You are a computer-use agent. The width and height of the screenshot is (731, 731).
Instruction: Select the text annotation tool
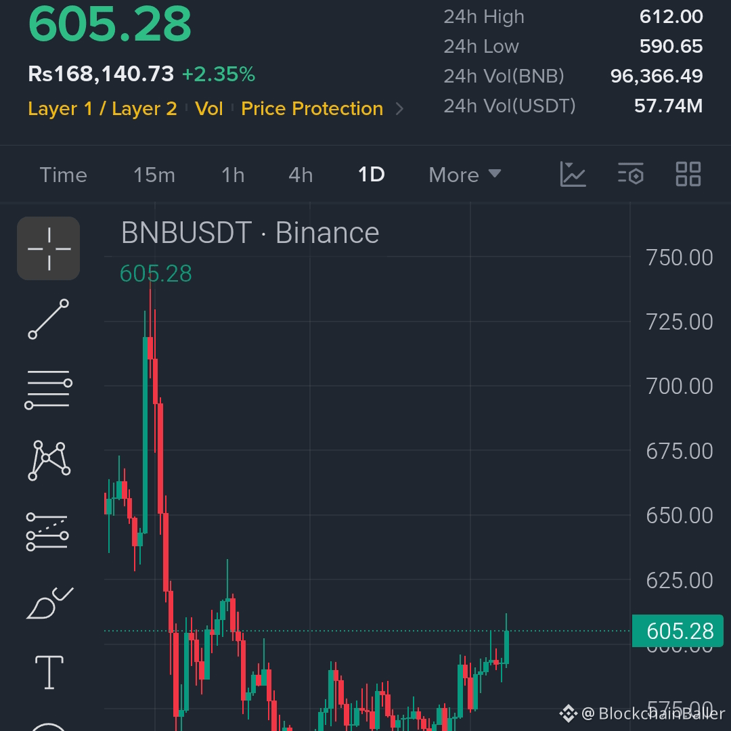pyautogui.click(x=49, y=672)
